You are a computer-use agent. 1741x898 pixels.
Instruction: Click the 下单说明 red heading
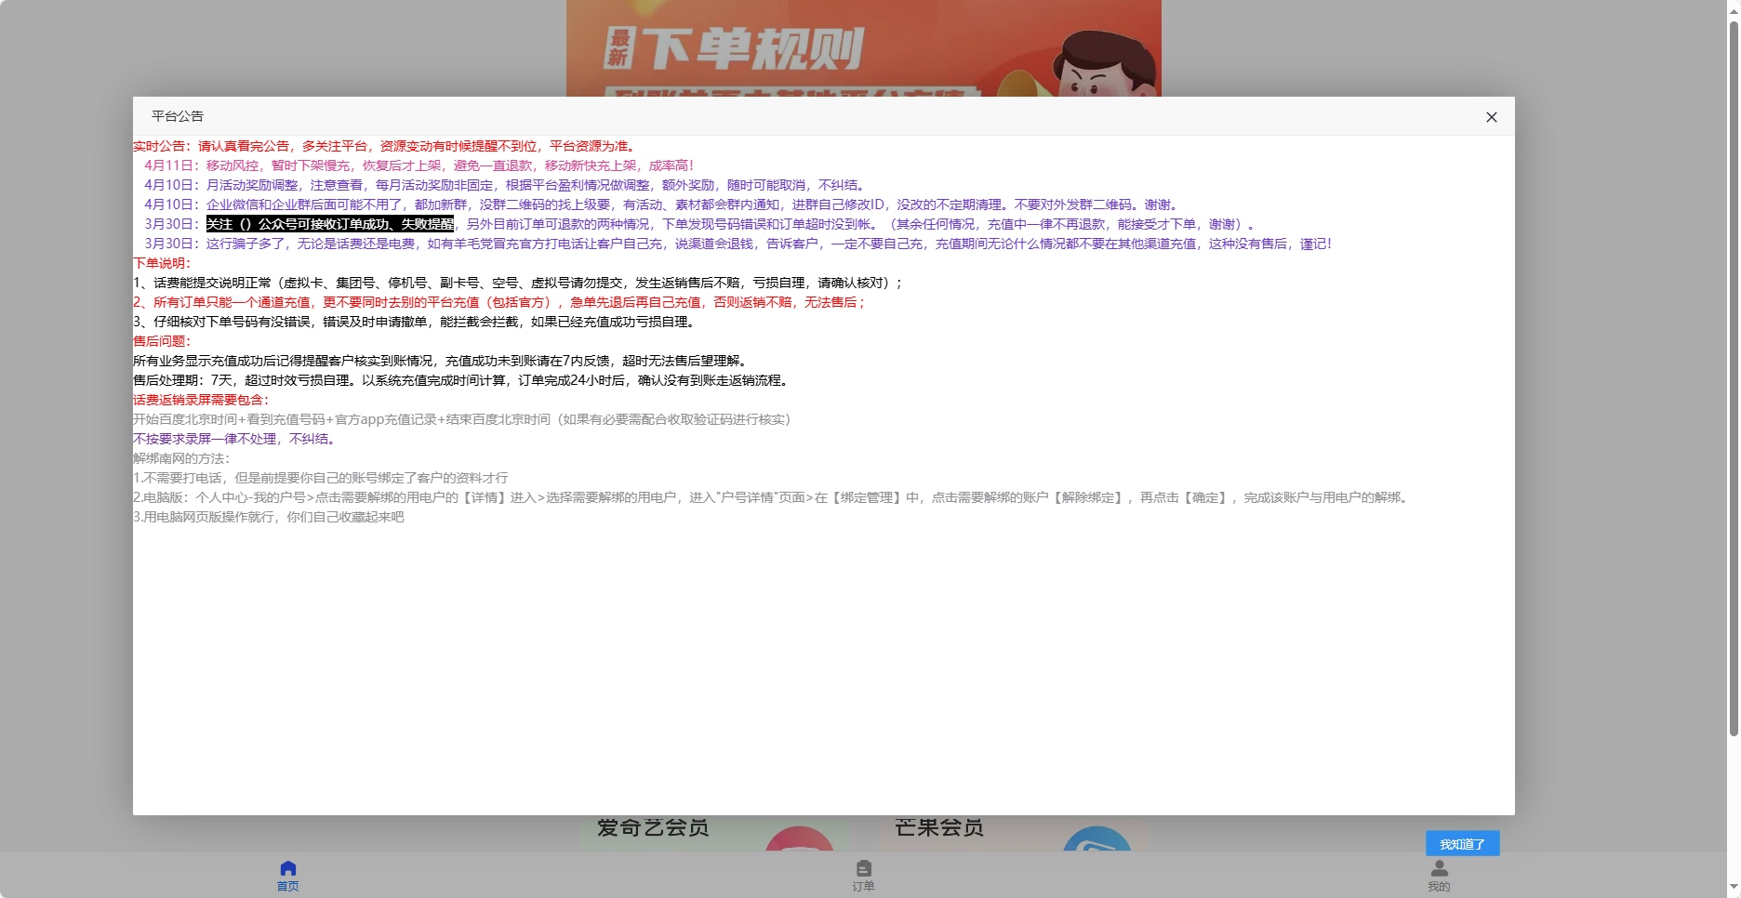162,263
